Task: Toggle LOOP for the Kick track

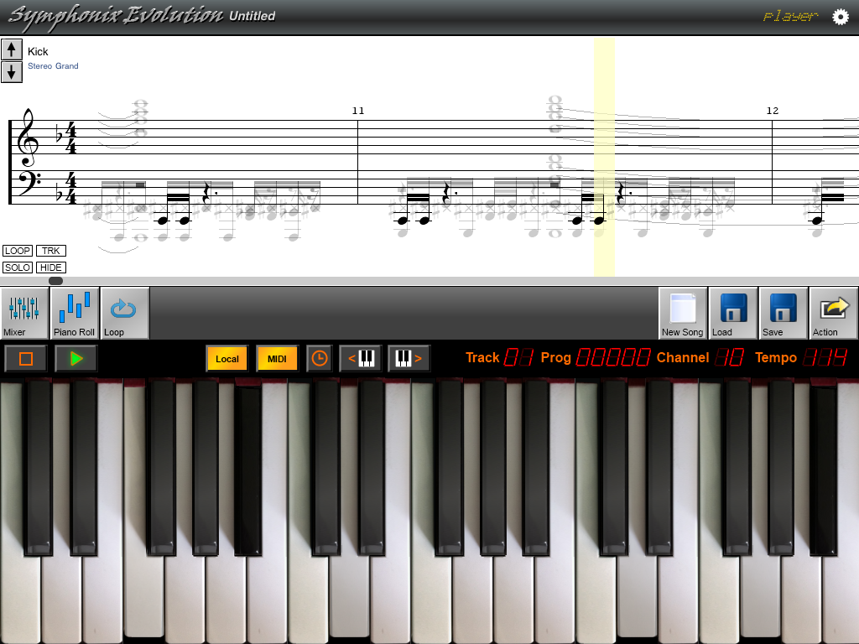Action: coord(18,251)
